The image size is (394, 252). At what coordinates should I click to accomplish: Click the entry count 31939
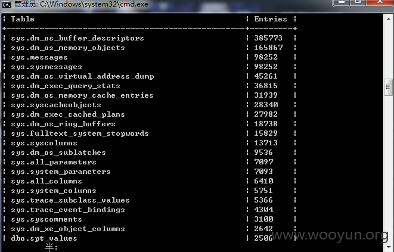pos(266,95)
